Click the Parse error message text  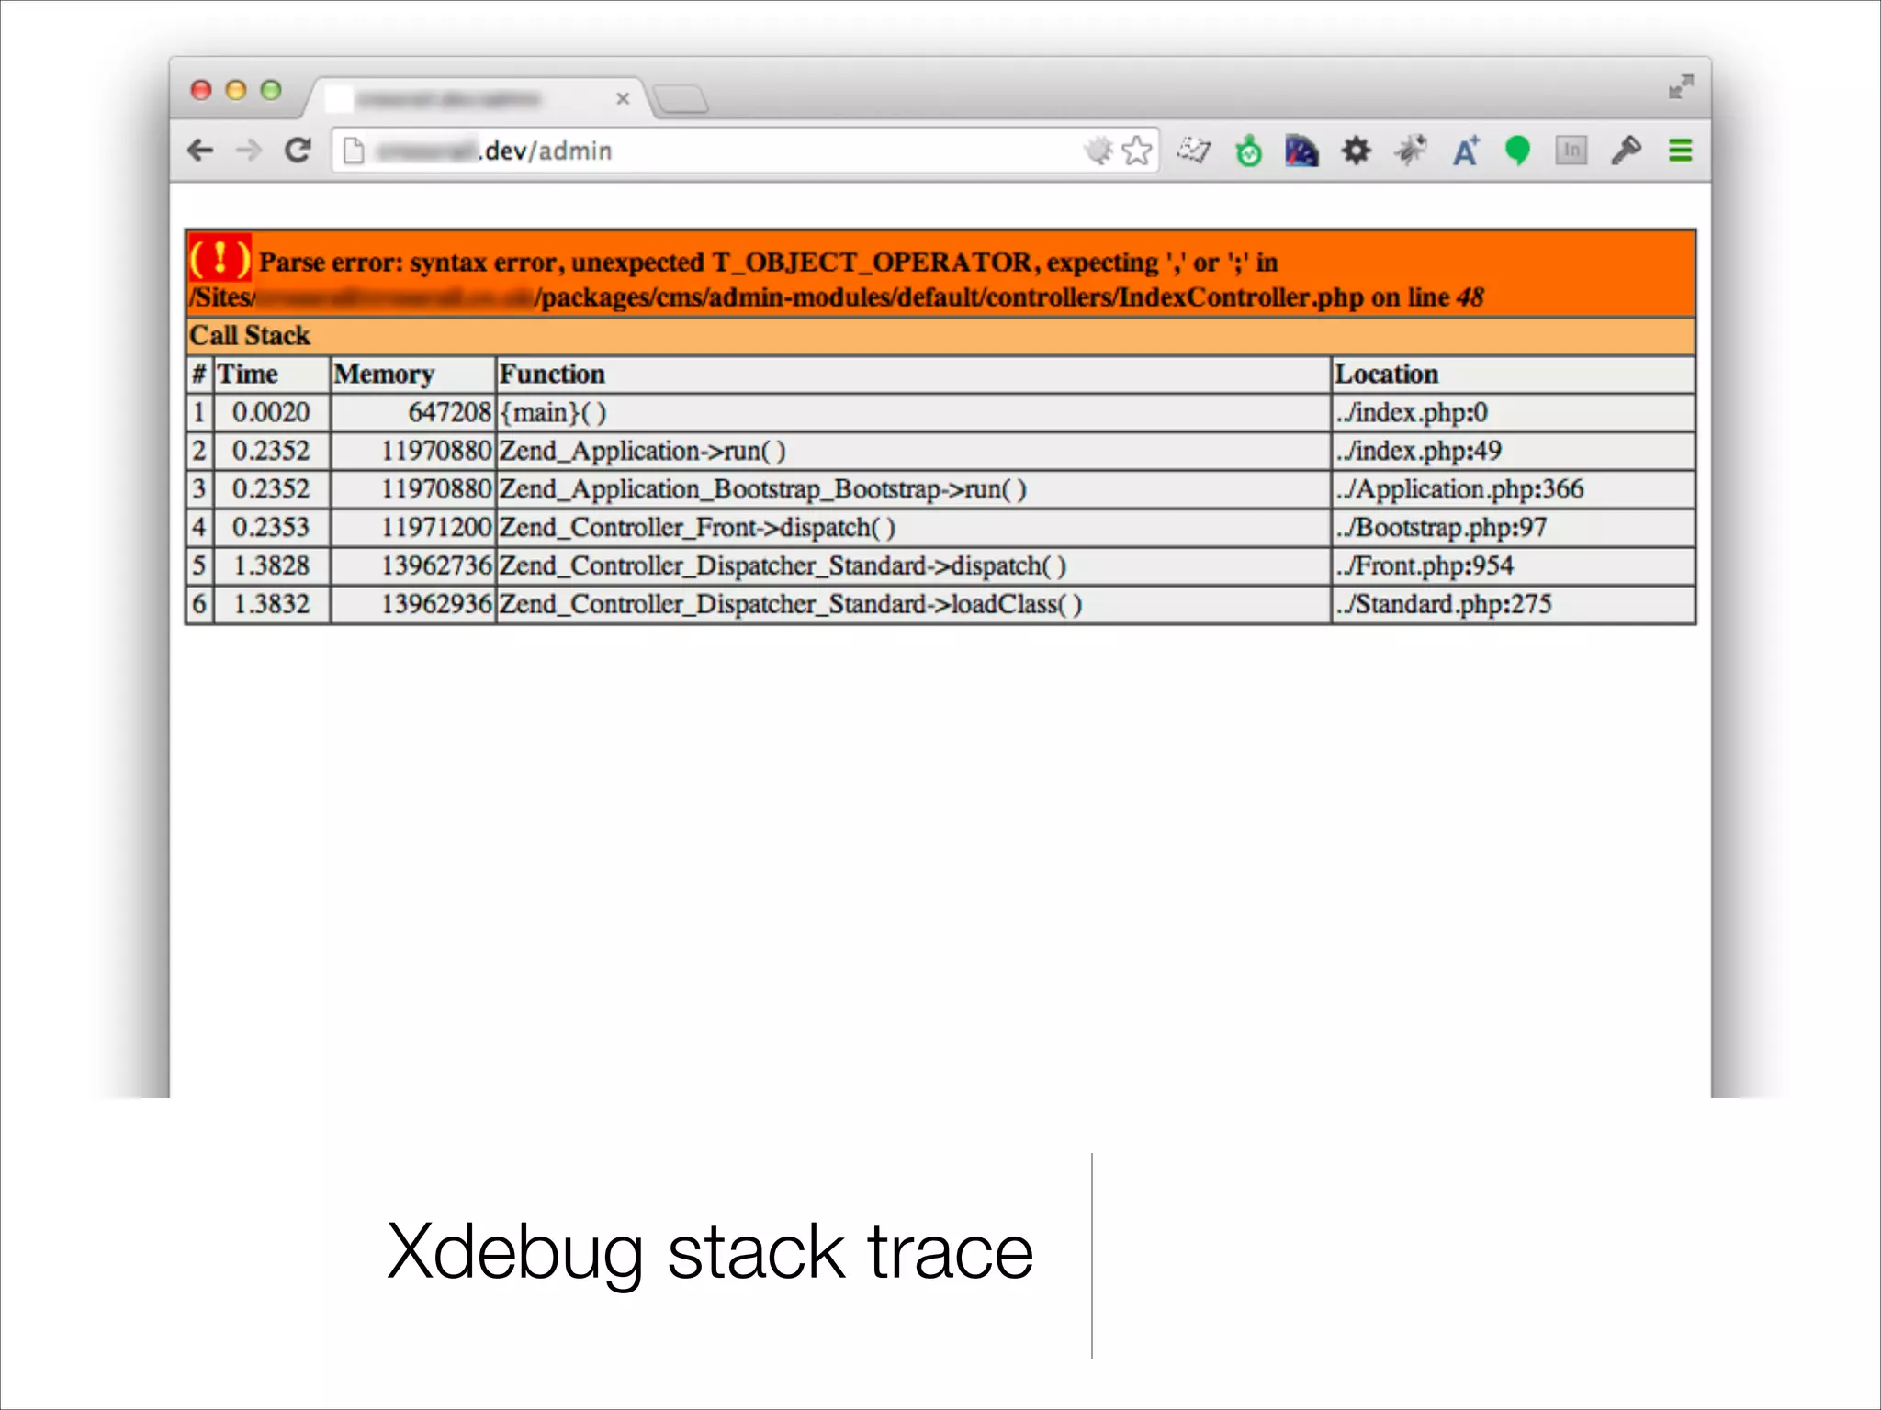coord(768,263)
